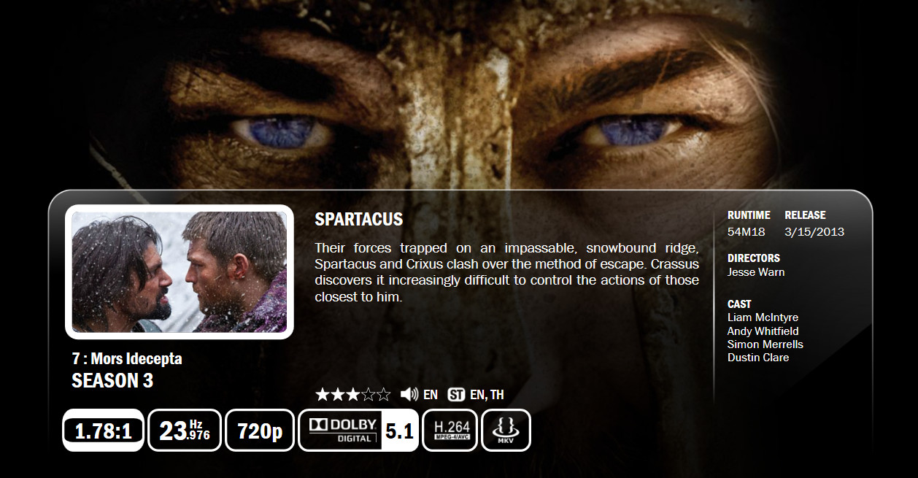918x478 pixels.
Task: Open the episode thumbnail image
Action: (x=180, y=272)
